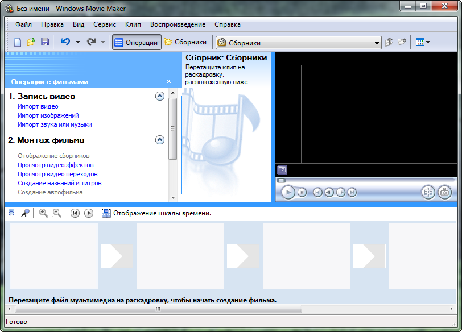Click the tasks pane scrollbar down arrow
This screenshot has width=462, height=332.
[x=173, y=198]
